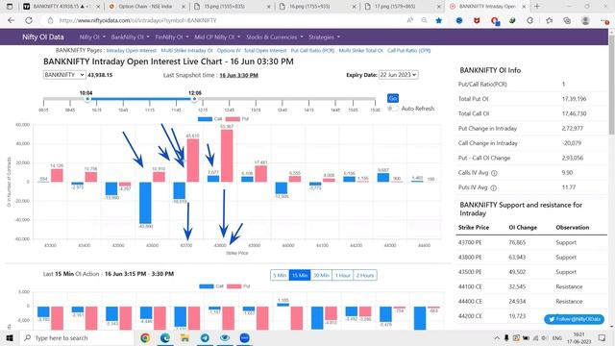The height and width of the screenshot is (346, 615).
Task: Open the Options IV page link
Action: (229, 51)
